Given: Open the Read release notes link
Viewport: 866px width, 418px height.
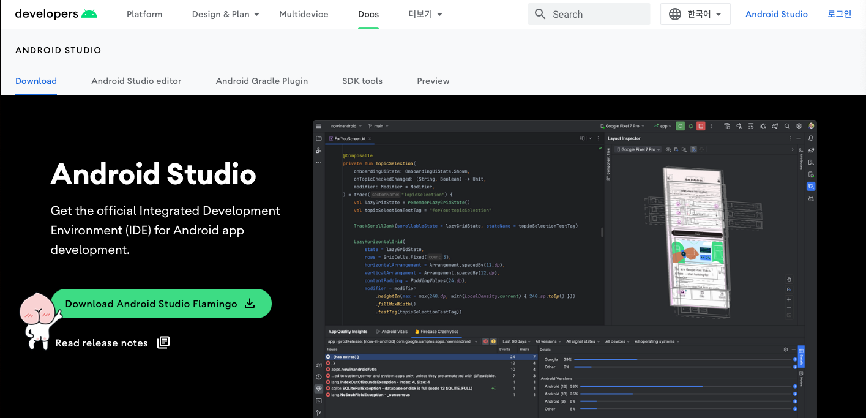Looking at the screenshot, I should point(113,343).
